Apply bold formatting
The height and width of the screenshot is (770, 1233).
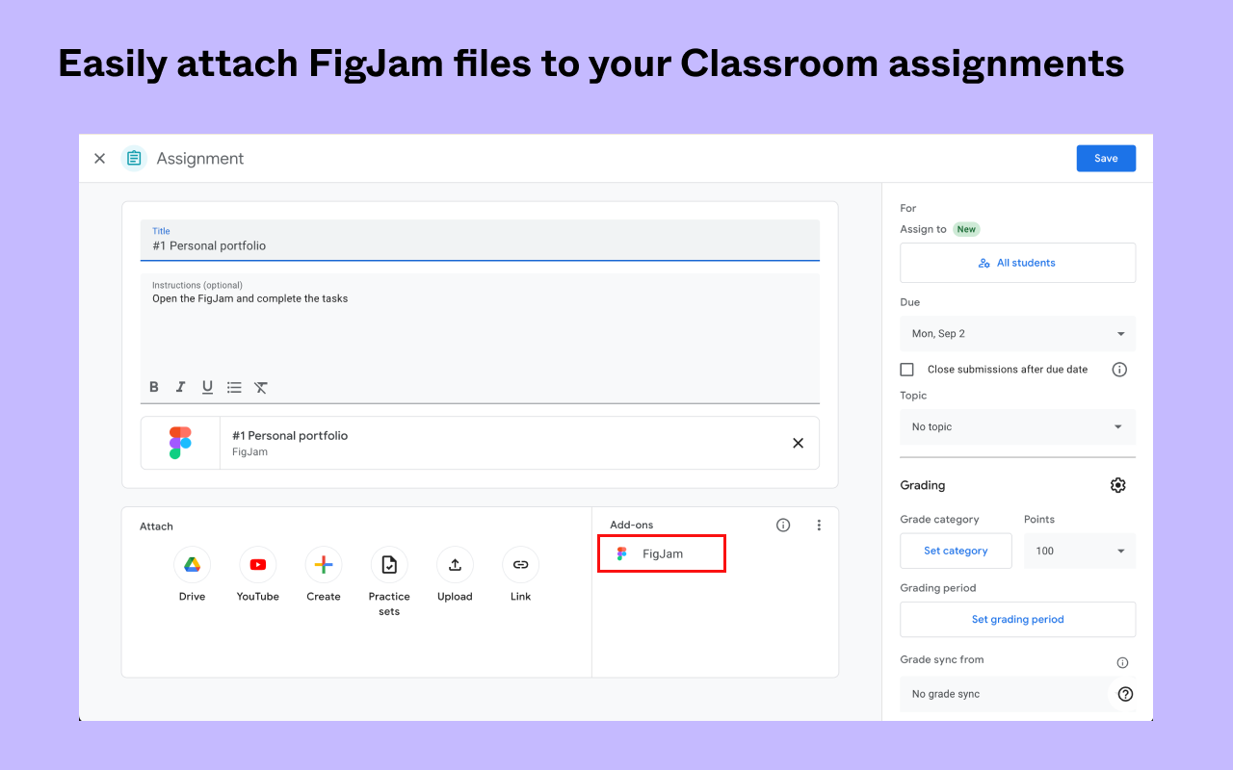154,387
